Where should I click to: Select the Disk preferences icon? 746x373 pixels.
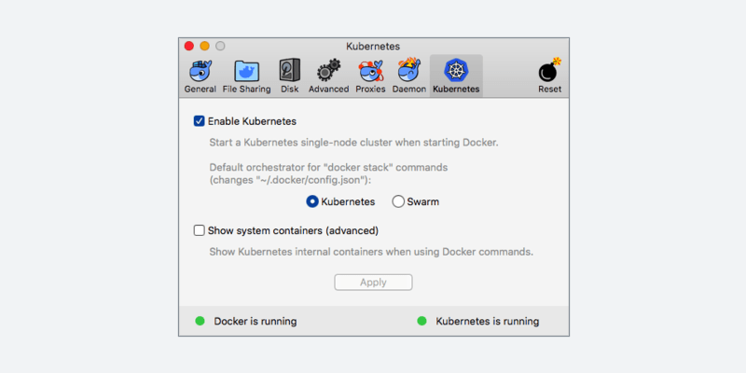[x=289, y=72]
